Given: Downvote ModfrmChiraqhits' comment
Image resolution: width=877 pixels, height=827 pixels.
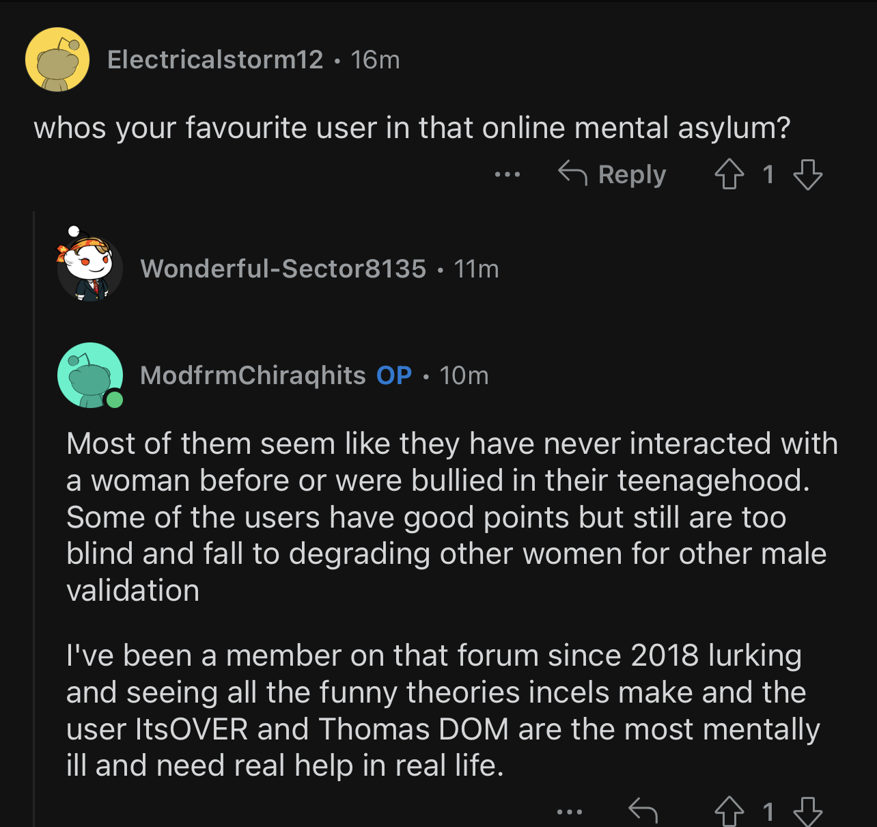Looking at the screenshot, I should tap(808, 811).
